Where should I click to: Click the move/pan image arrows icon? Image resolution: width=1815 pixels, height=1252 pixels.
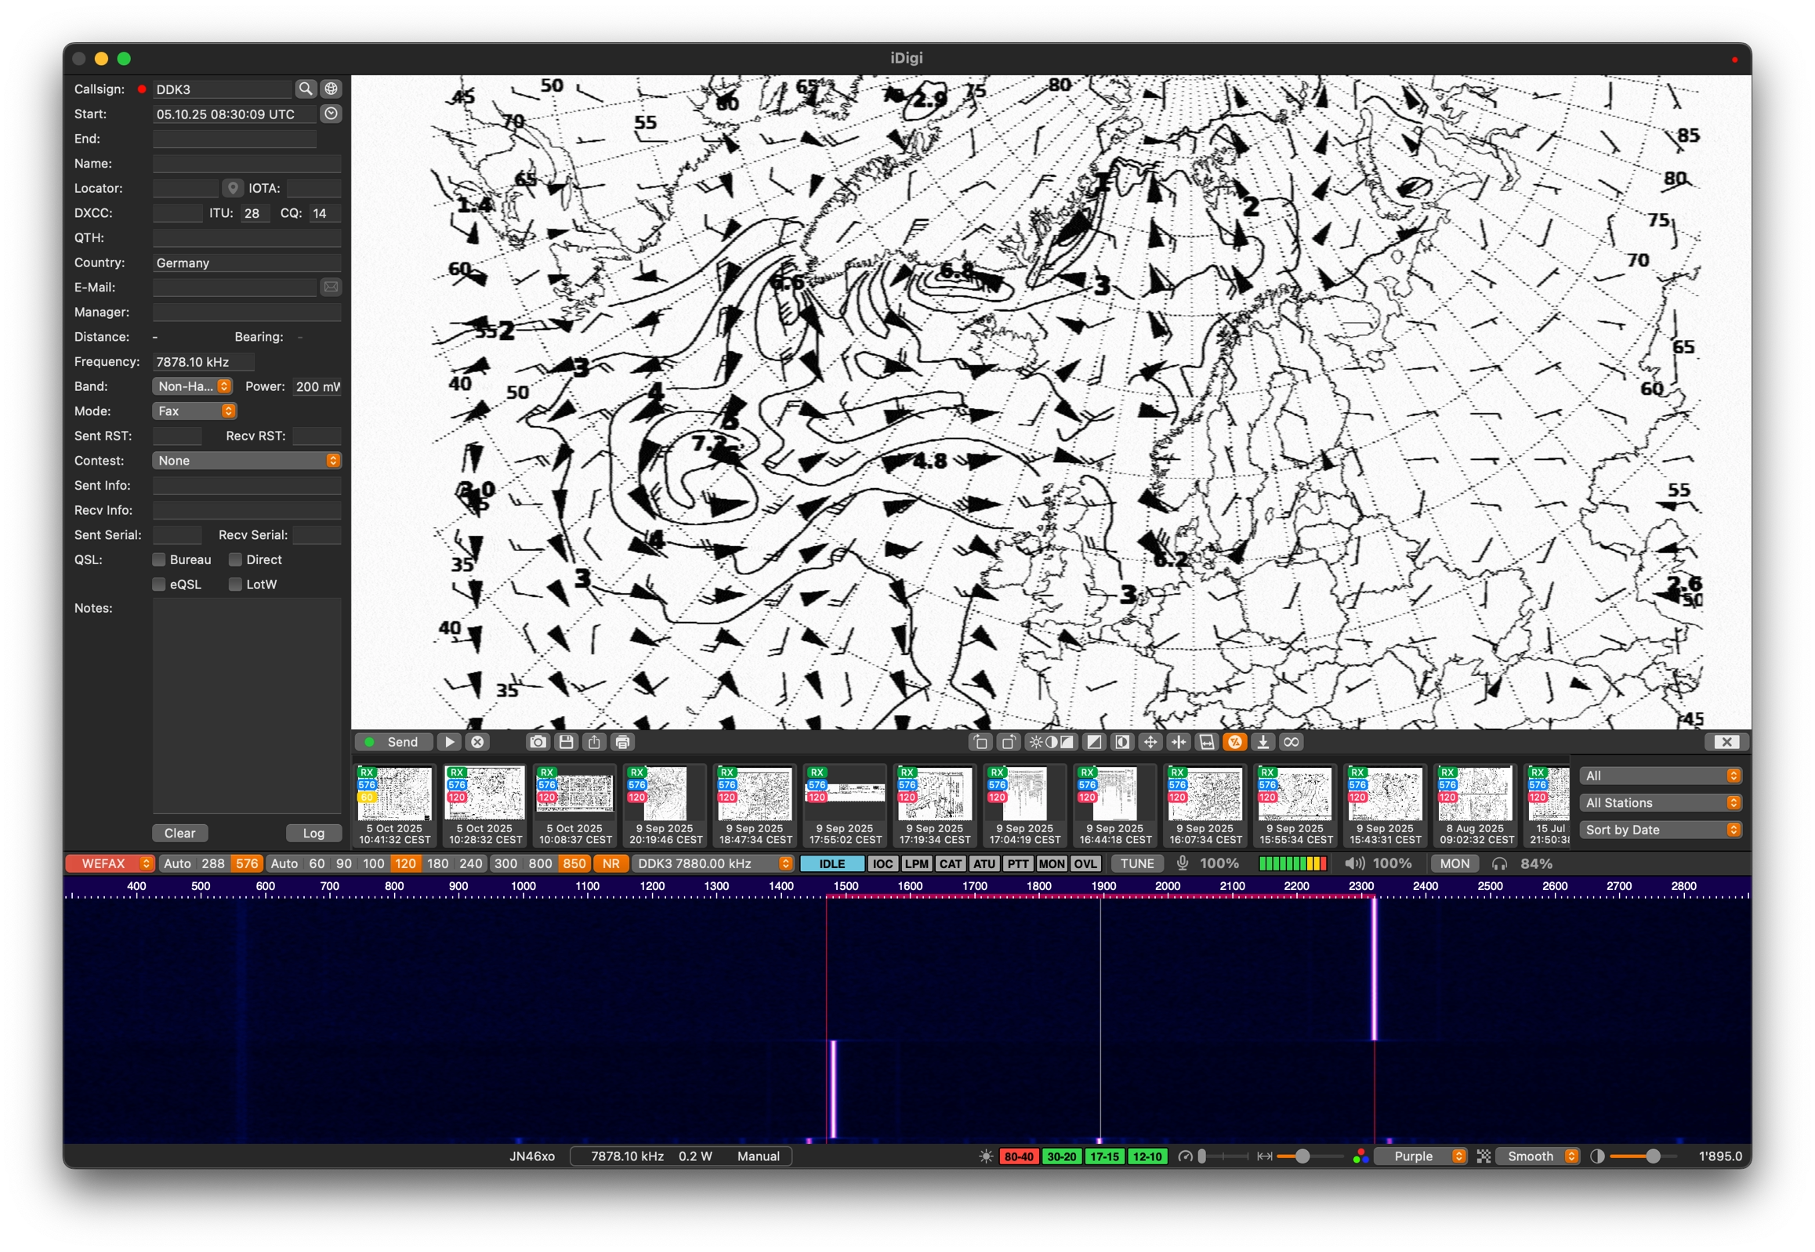tap(1150, 742)
